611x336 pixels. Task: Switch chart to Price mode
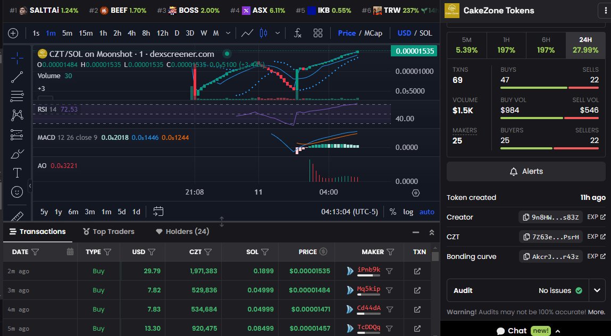(347, 33)
